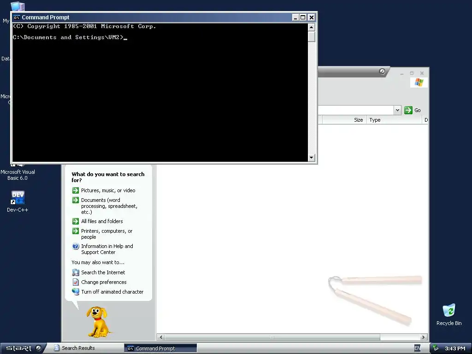This screenshot has height=354, width=472.
Task: Click Command Prompt scrollbar up arrow
Action: pyautogui.click(x=312, y=27)
